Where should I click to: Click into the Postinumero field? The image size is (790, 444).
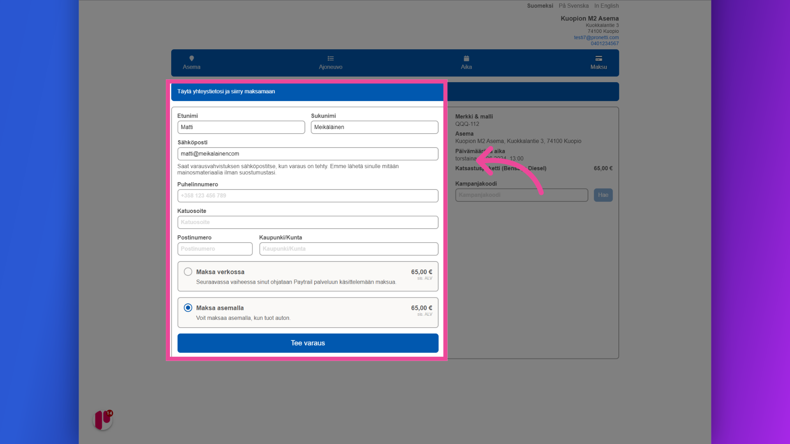click(215, 249)
